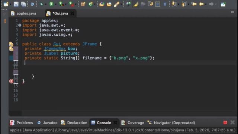The width and height of the screenshot is (238, 134).
Task: Click the Open Perspective icon
Action: 223,4
